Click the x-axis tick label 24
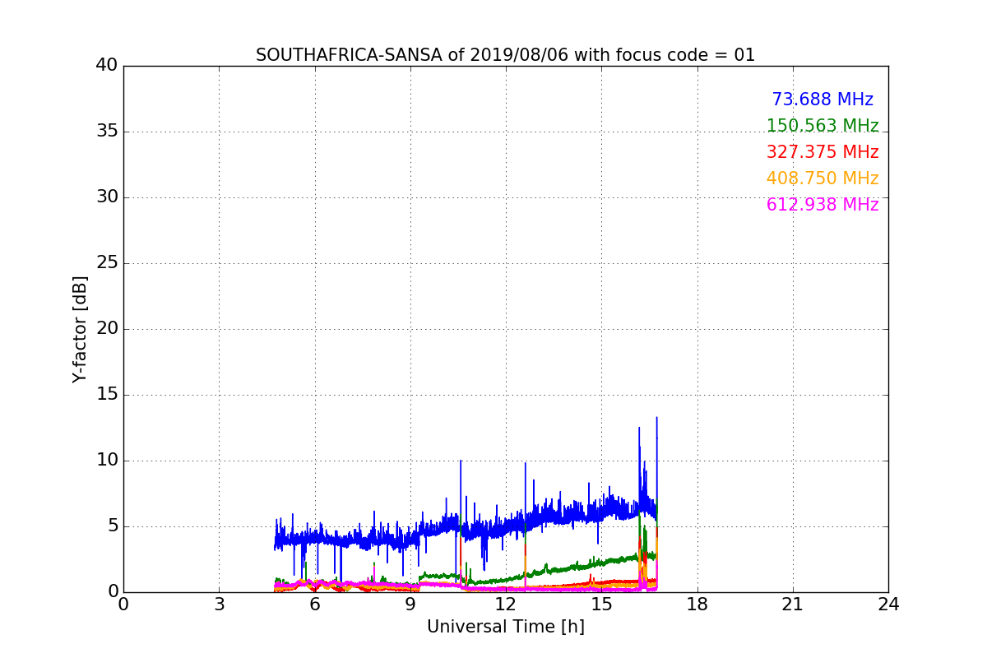The height and width of the screenshot is (658, 987). tap(888, 605)
